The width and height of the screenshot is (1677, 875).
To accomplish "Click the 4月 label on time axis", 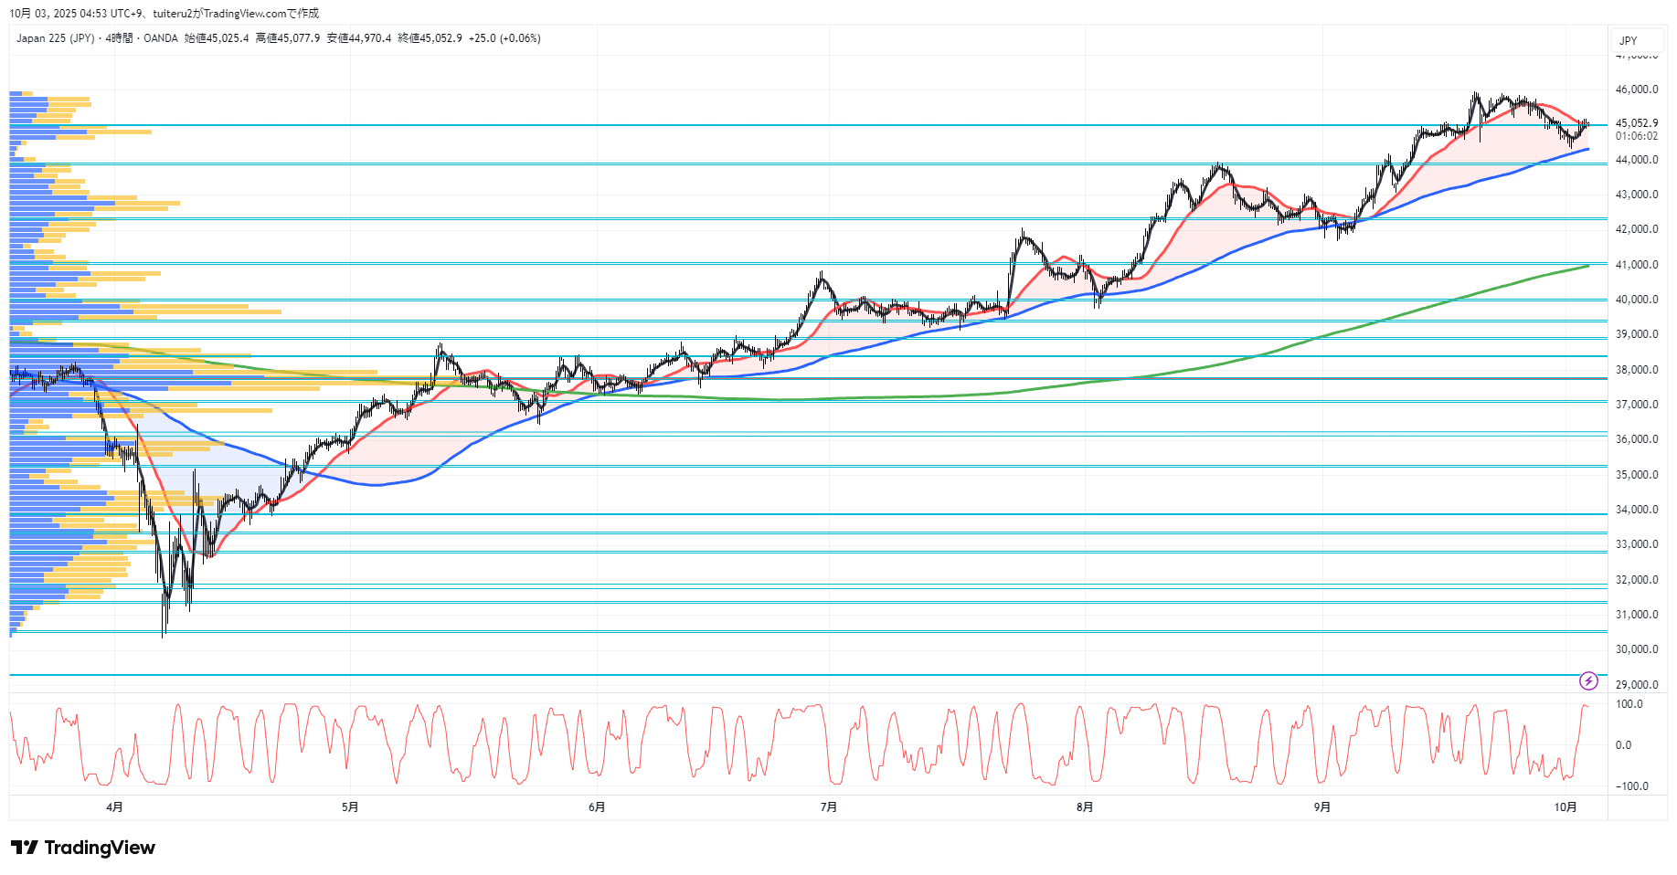I will (114, 806).
